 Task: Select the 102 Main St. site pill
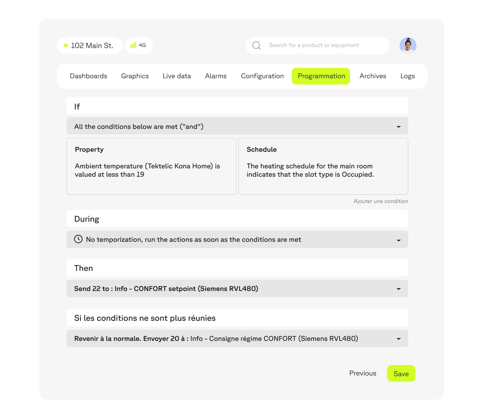(x=89, y=45)
